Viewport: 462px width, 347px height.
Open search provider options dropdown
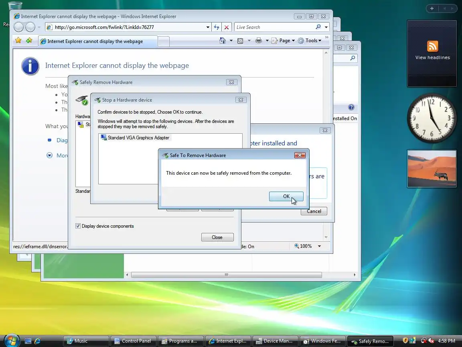tap(326, 27)
